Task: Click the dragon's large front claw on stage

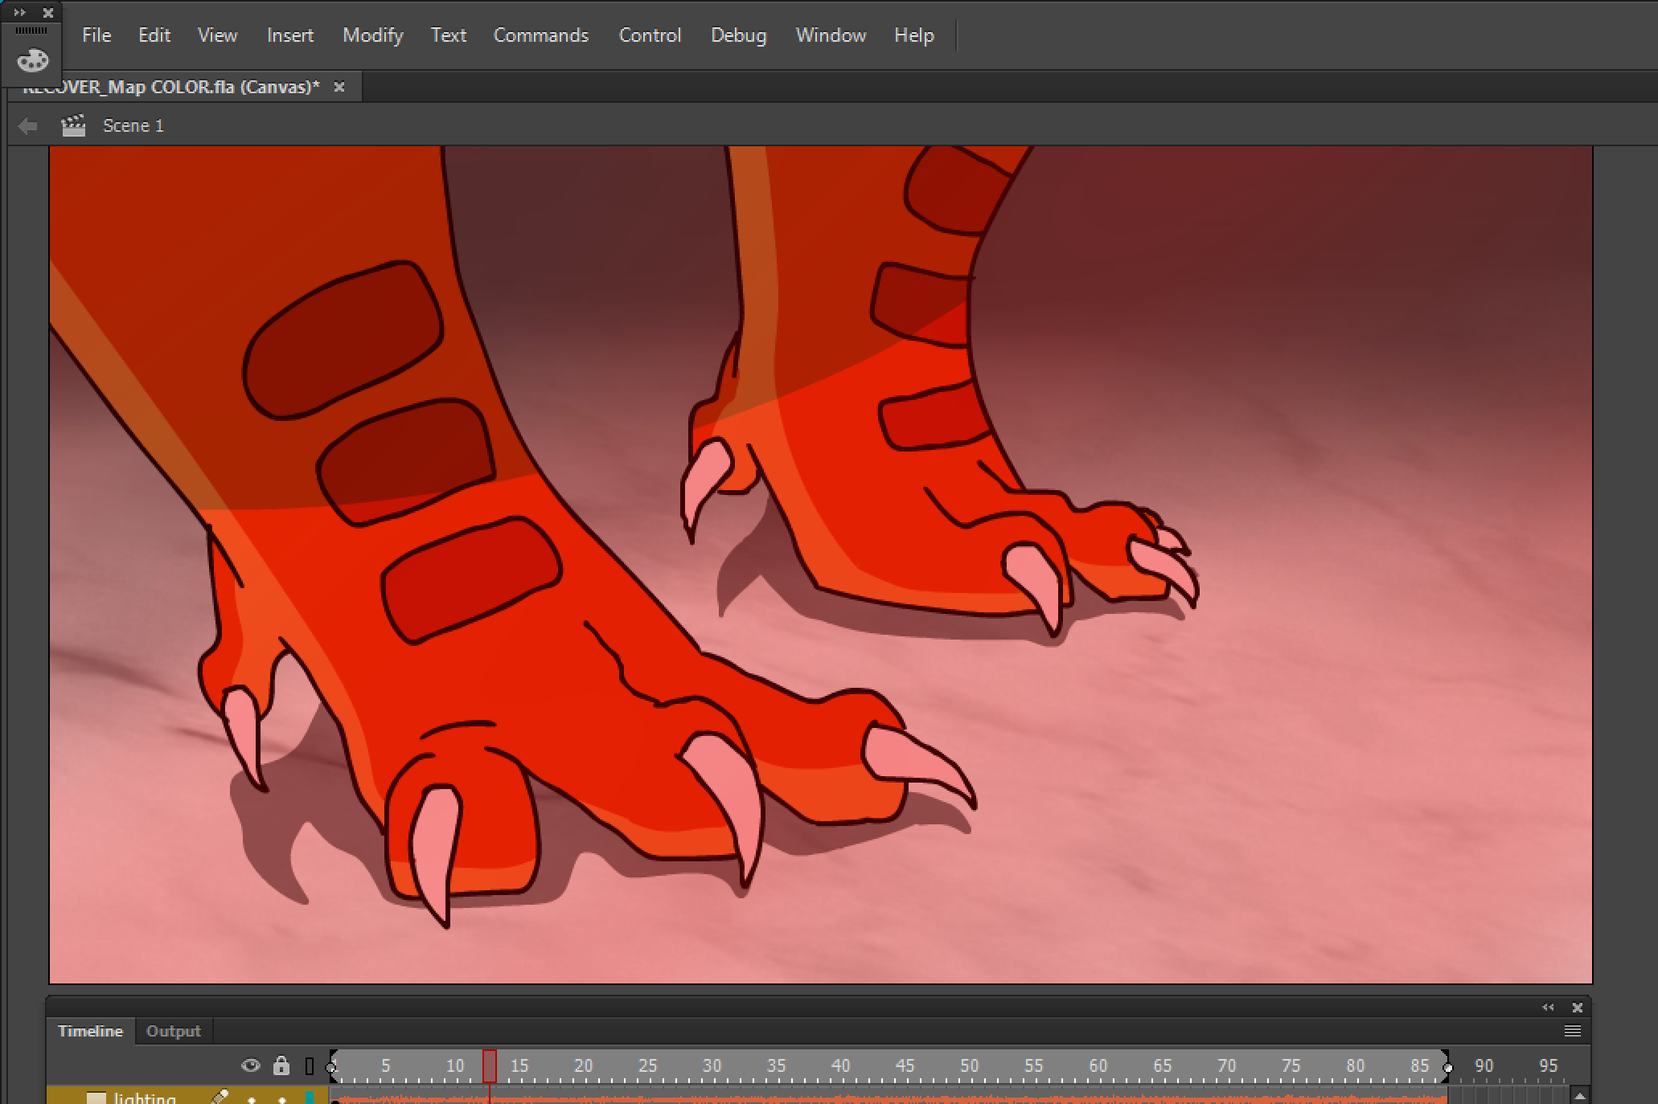Action: (434, 856)
